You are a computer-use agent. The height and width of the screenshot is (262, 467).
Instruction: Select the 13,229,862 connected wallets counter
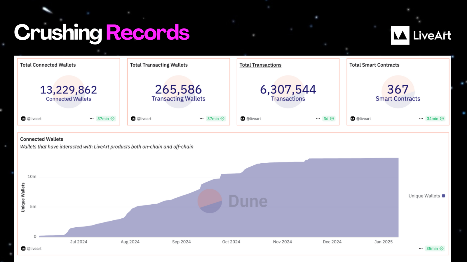69,90
